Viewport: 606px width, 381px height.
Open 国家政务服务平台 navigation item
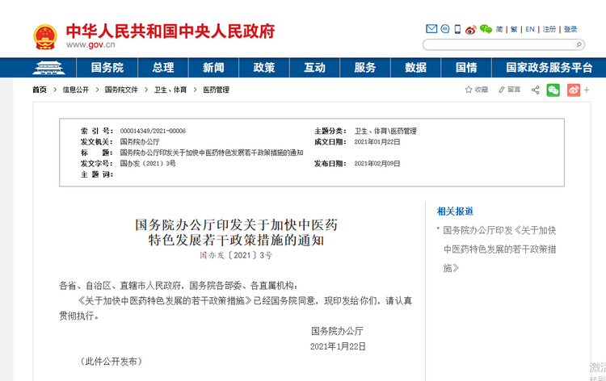click(x=549, y=68)
